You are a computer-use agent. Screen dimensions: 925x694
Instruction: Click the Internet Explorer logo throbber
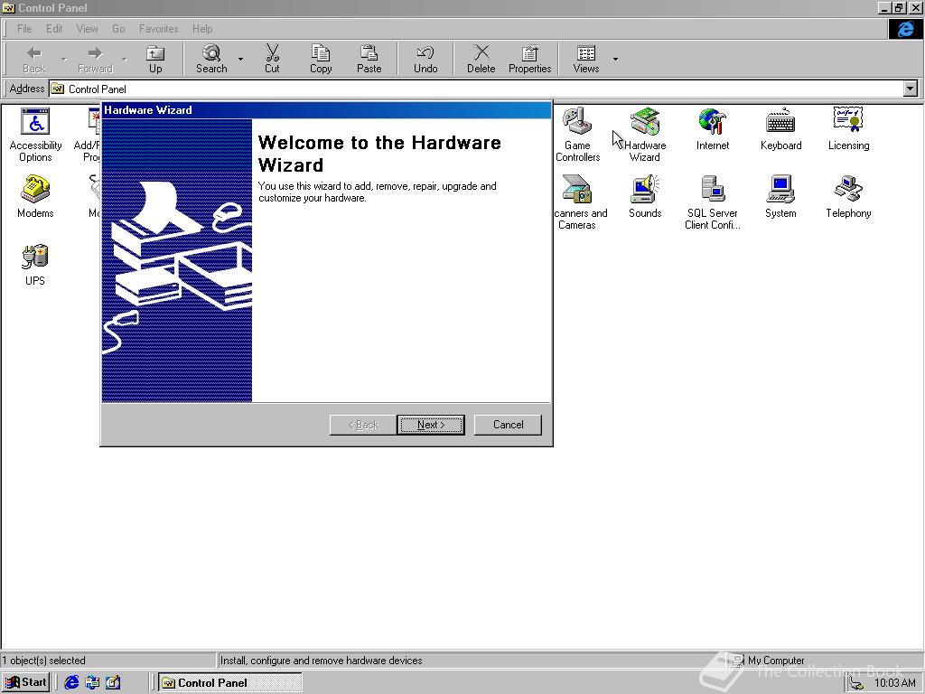tap(905, 29)
